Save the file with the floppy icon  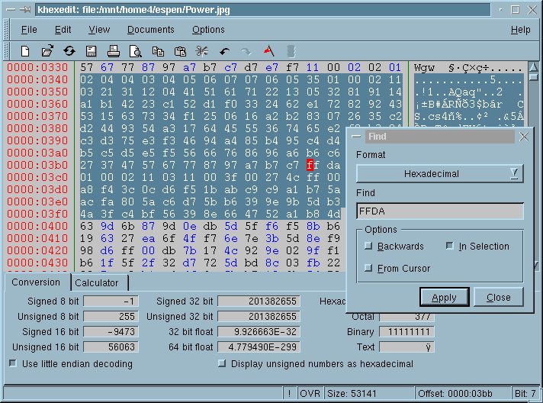[91, 51]
